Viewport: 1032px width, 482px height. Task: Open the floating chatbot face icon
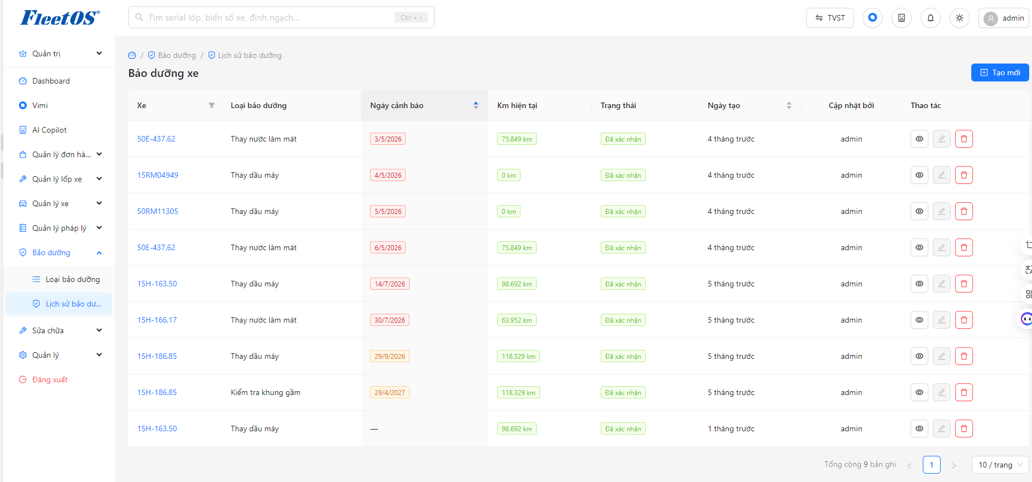coord(1026,319)
